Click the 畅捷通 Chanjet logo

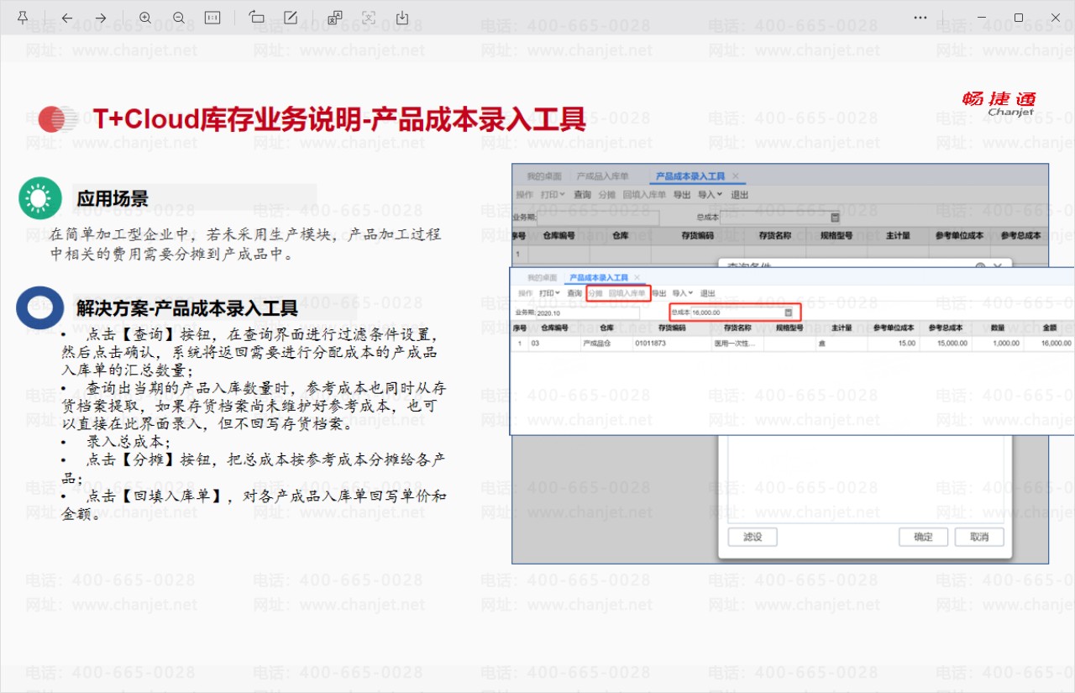(999, 104)
